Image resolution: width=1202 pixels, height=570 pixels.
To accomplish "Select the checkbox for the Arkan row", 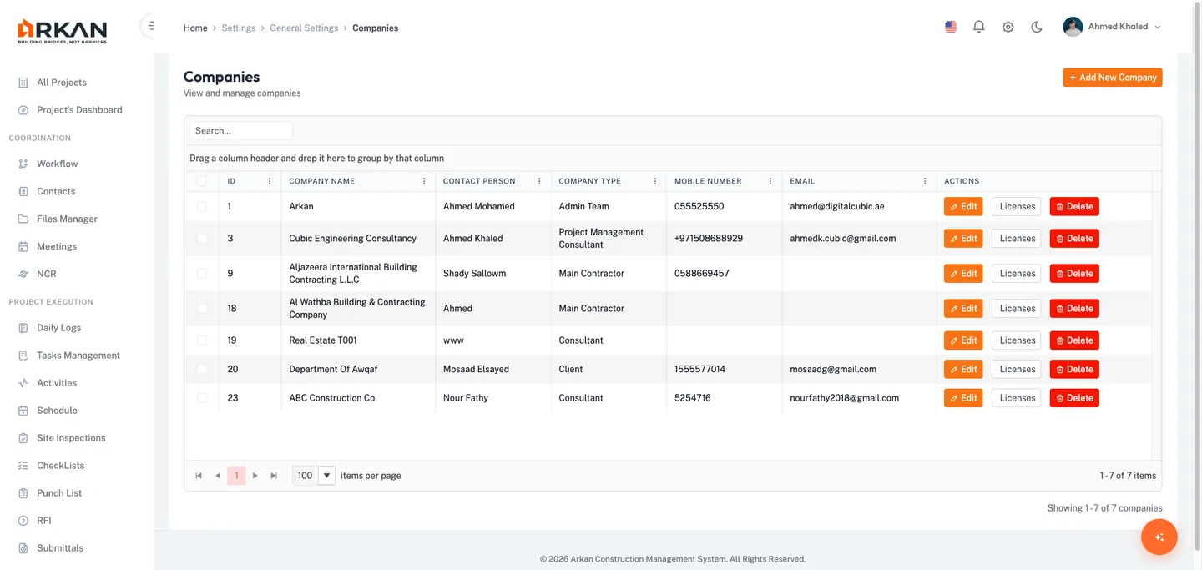I will (x=202, y=206).
